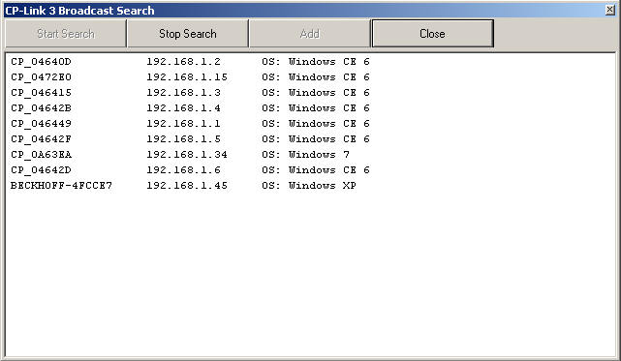Click IP address 192.168.1.1
The width and height of the screenshot is (621, 361).
point(184,124)
